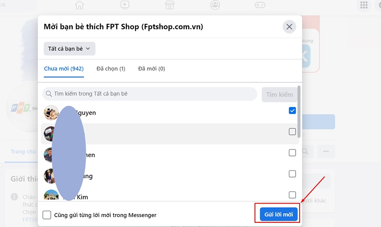Click the friend list scrollbar thumb
The height and width of the screenshot is (227, 381).
(299, 112)
